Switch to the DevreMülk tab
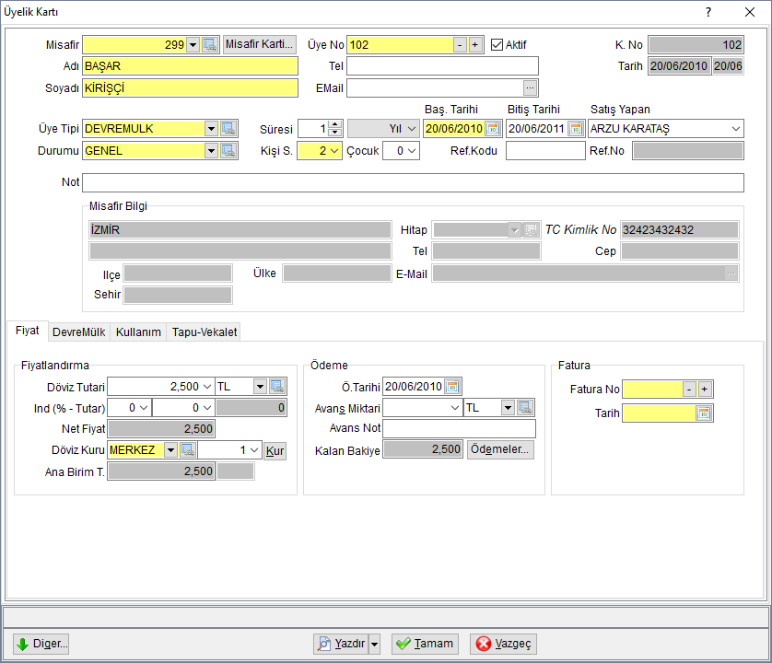772x663 pixels. [x=79, y=332]
